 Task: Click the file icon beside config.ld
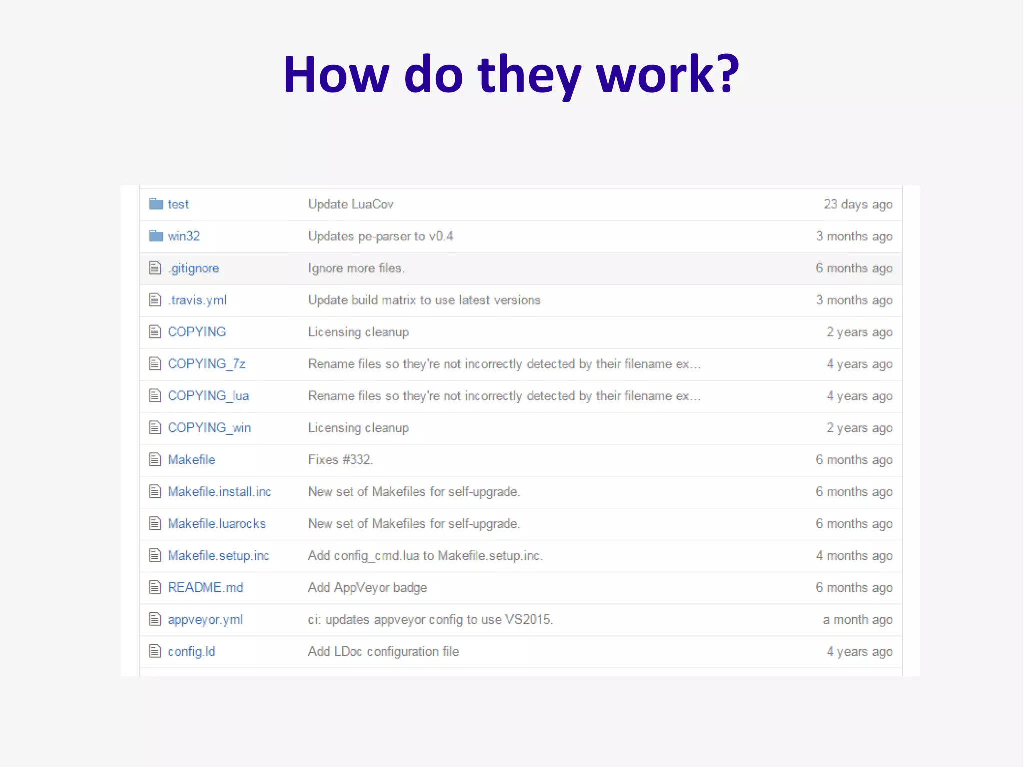point(155,651)
